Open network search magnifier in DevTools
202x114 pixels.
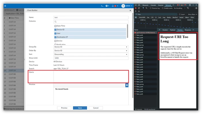tap(146, 8)
